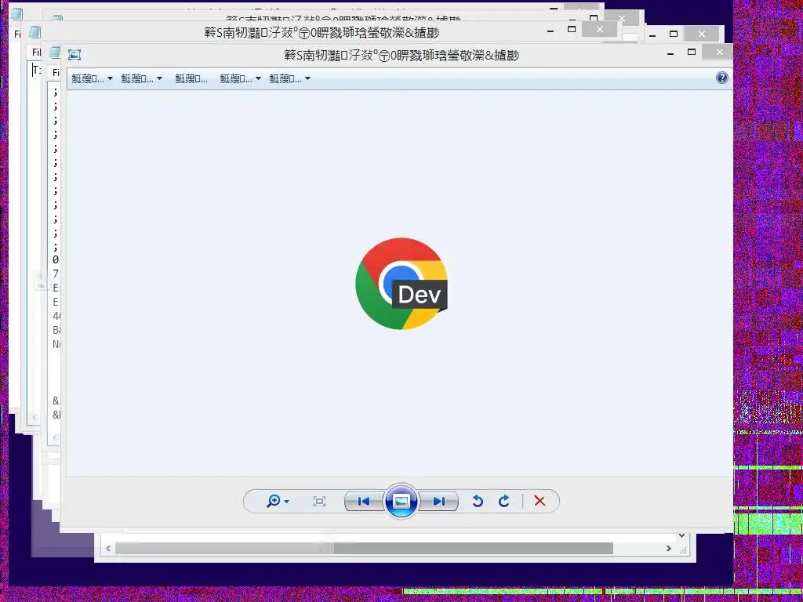Open Photo Viewer help via the blue question mark
This screenshot has height=602, width=803.
pos(721,78)
